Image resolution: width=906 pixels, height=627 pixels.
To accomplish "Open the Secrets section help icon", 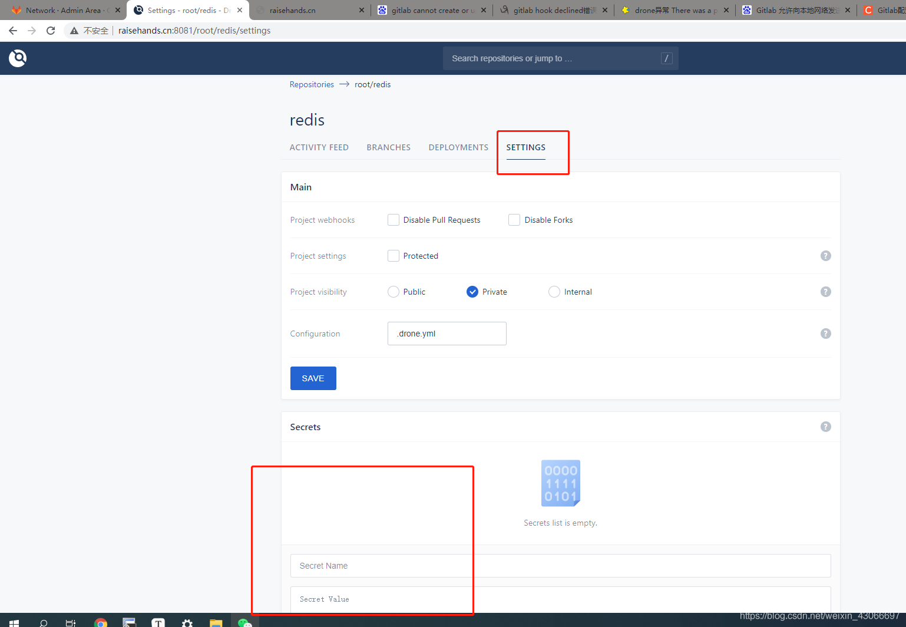I will [x=825, y=427].
